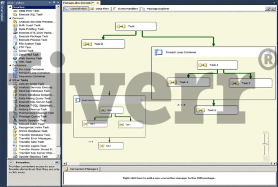278x187 pixels.
Task: Open the Package Explorer tab
Action: 155,9
